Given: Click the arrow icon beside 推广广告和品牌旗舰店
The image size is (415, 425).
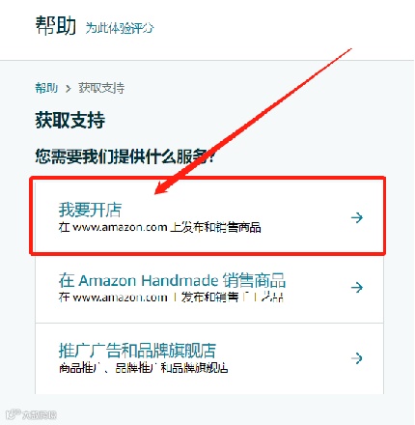Looking at the screenshot, I should point(357,357).
